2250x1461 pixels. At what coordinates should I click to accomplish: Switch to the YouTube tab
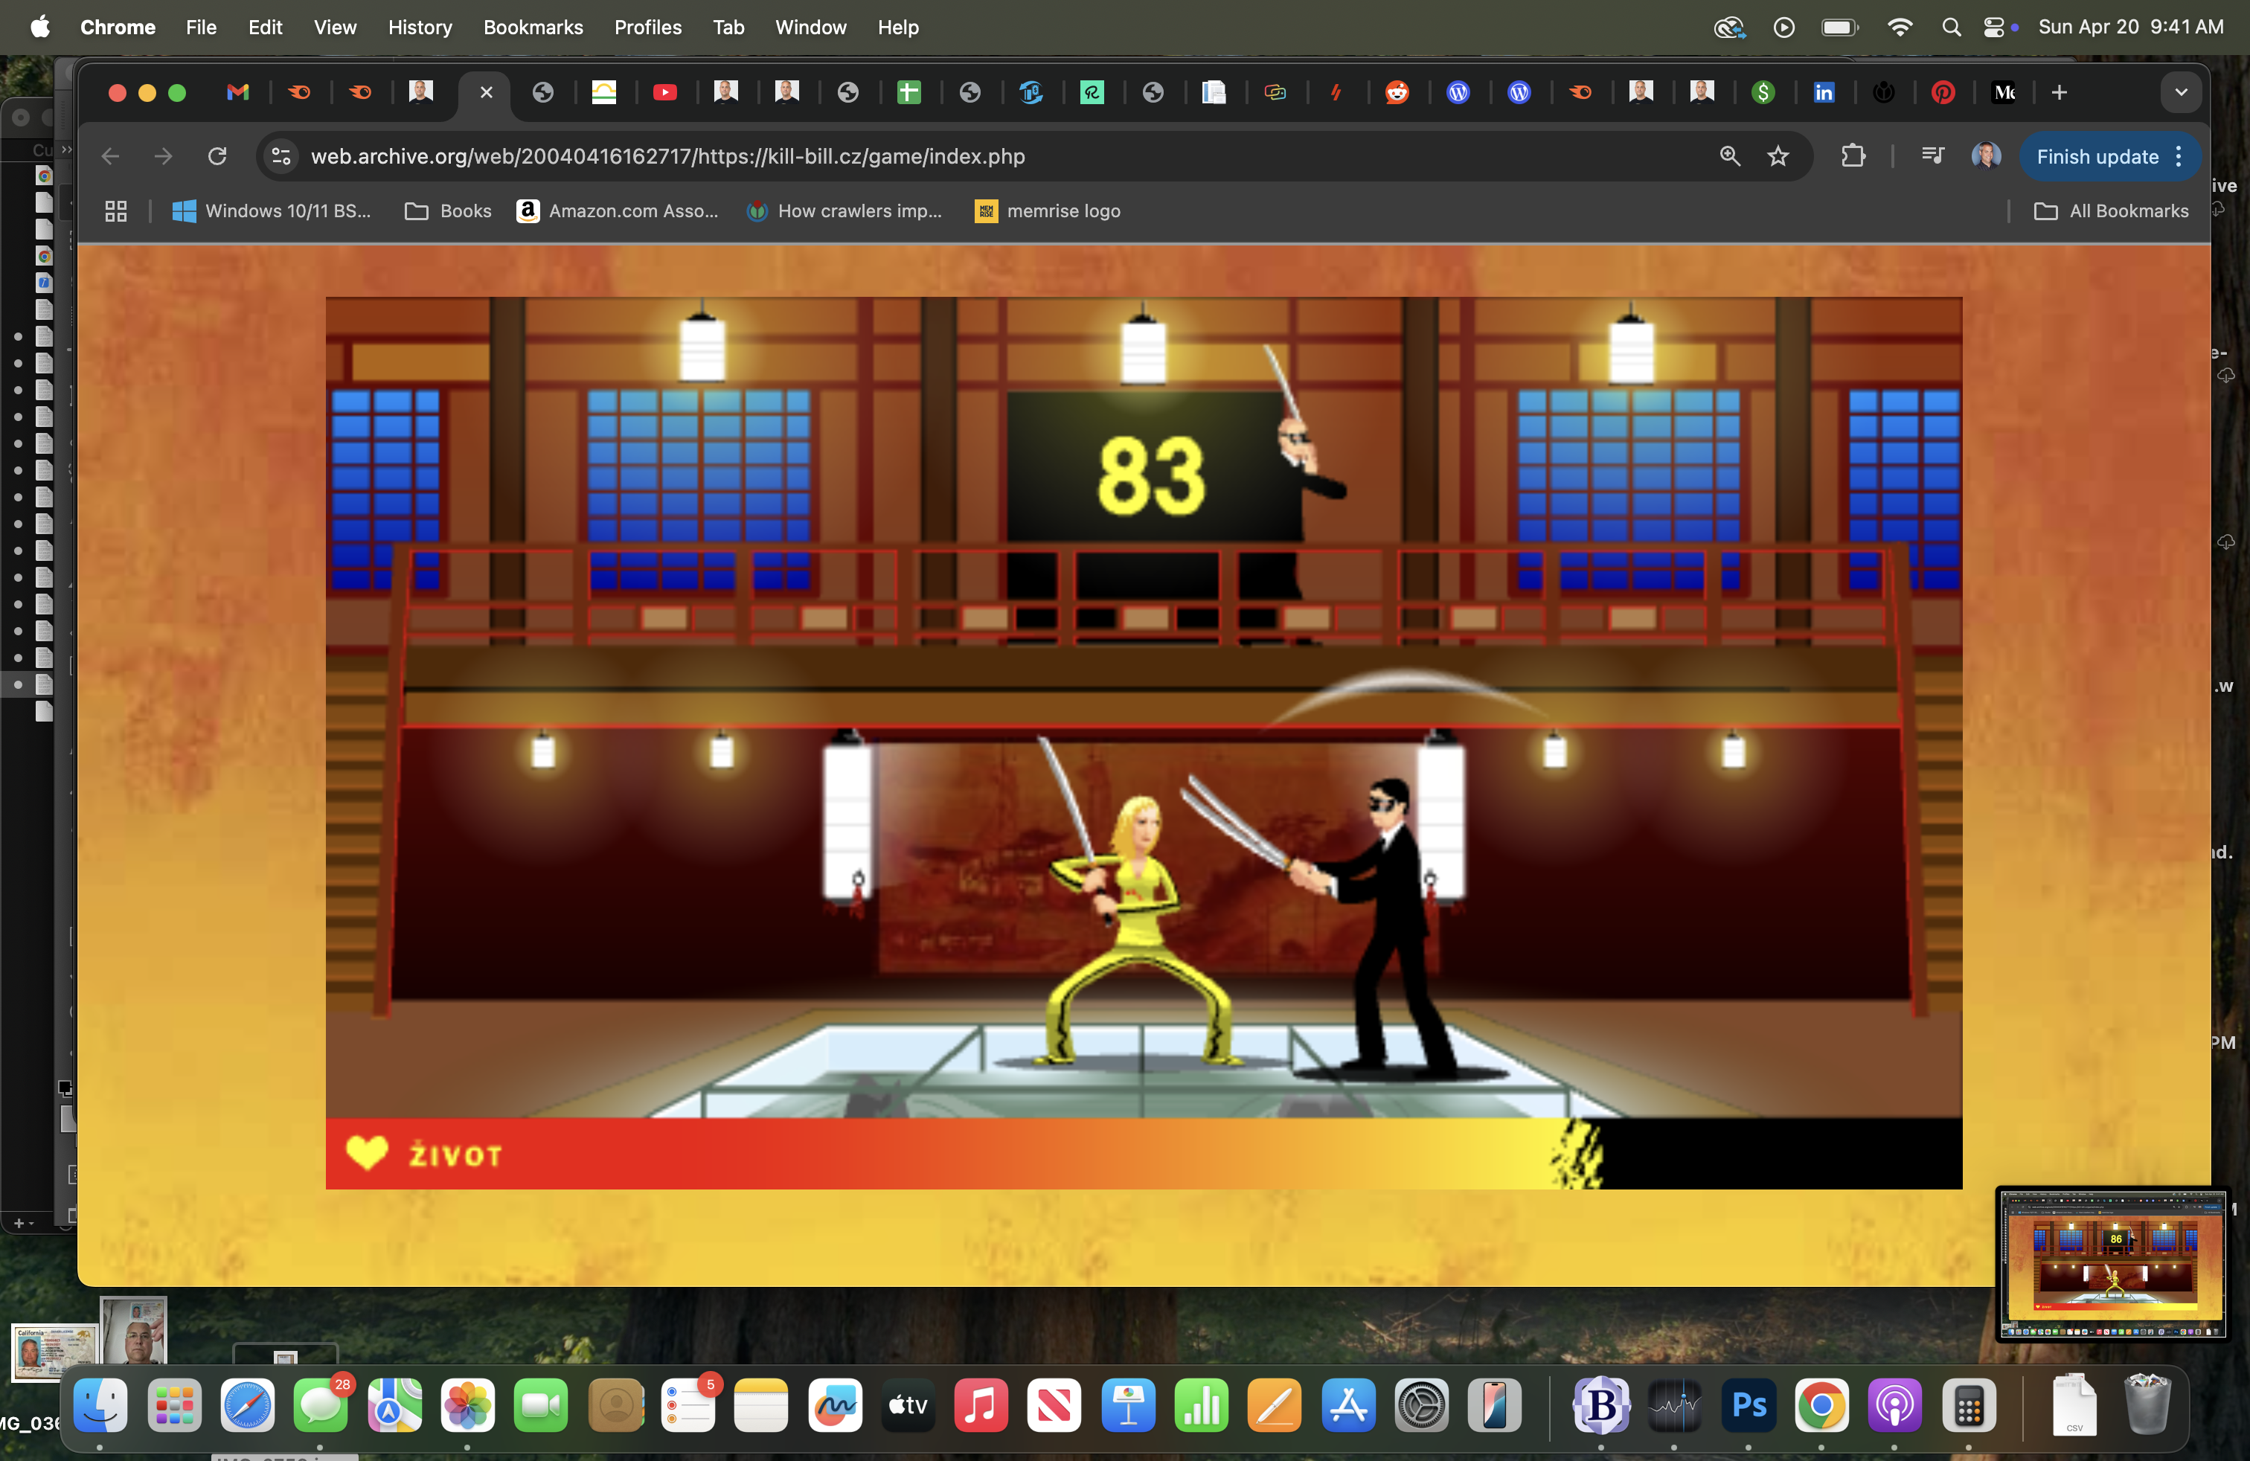pyautogui.click(x=664, y=92)
